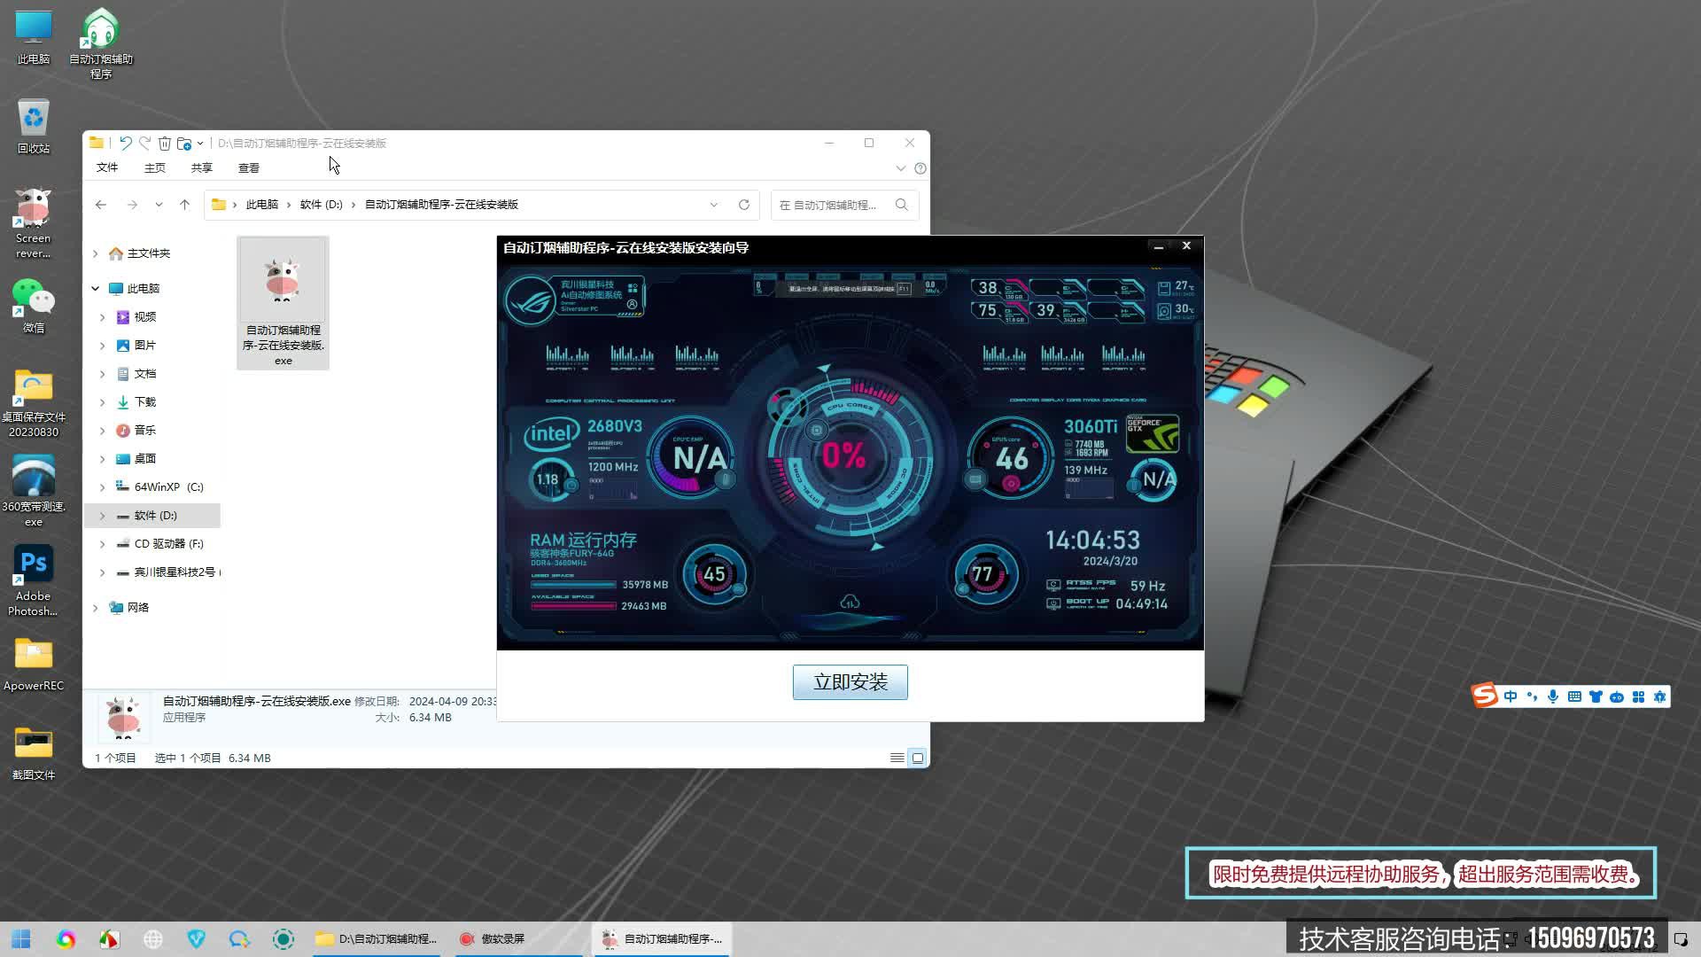Open the recent locations dropdown arrow

(x=159, y=205)
